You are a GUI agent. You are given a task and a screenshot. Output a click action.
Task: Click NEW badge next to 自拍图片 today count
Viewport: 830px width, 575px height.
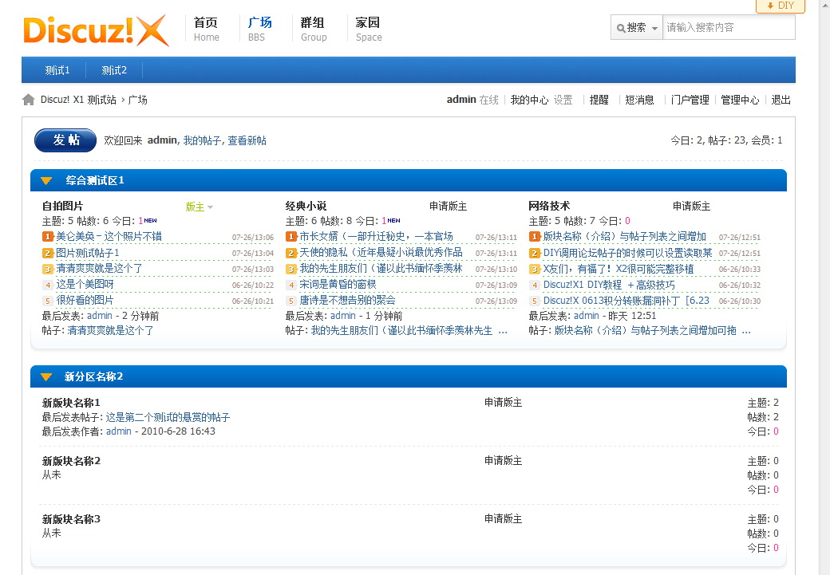[150, 221]
